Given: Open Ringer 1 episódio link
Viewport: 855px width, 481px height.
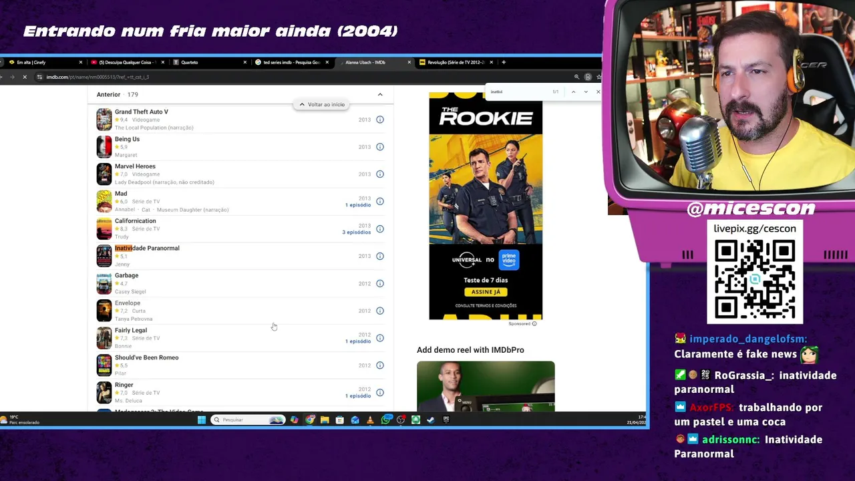Looking at the screenshot, I should [358, 396].
